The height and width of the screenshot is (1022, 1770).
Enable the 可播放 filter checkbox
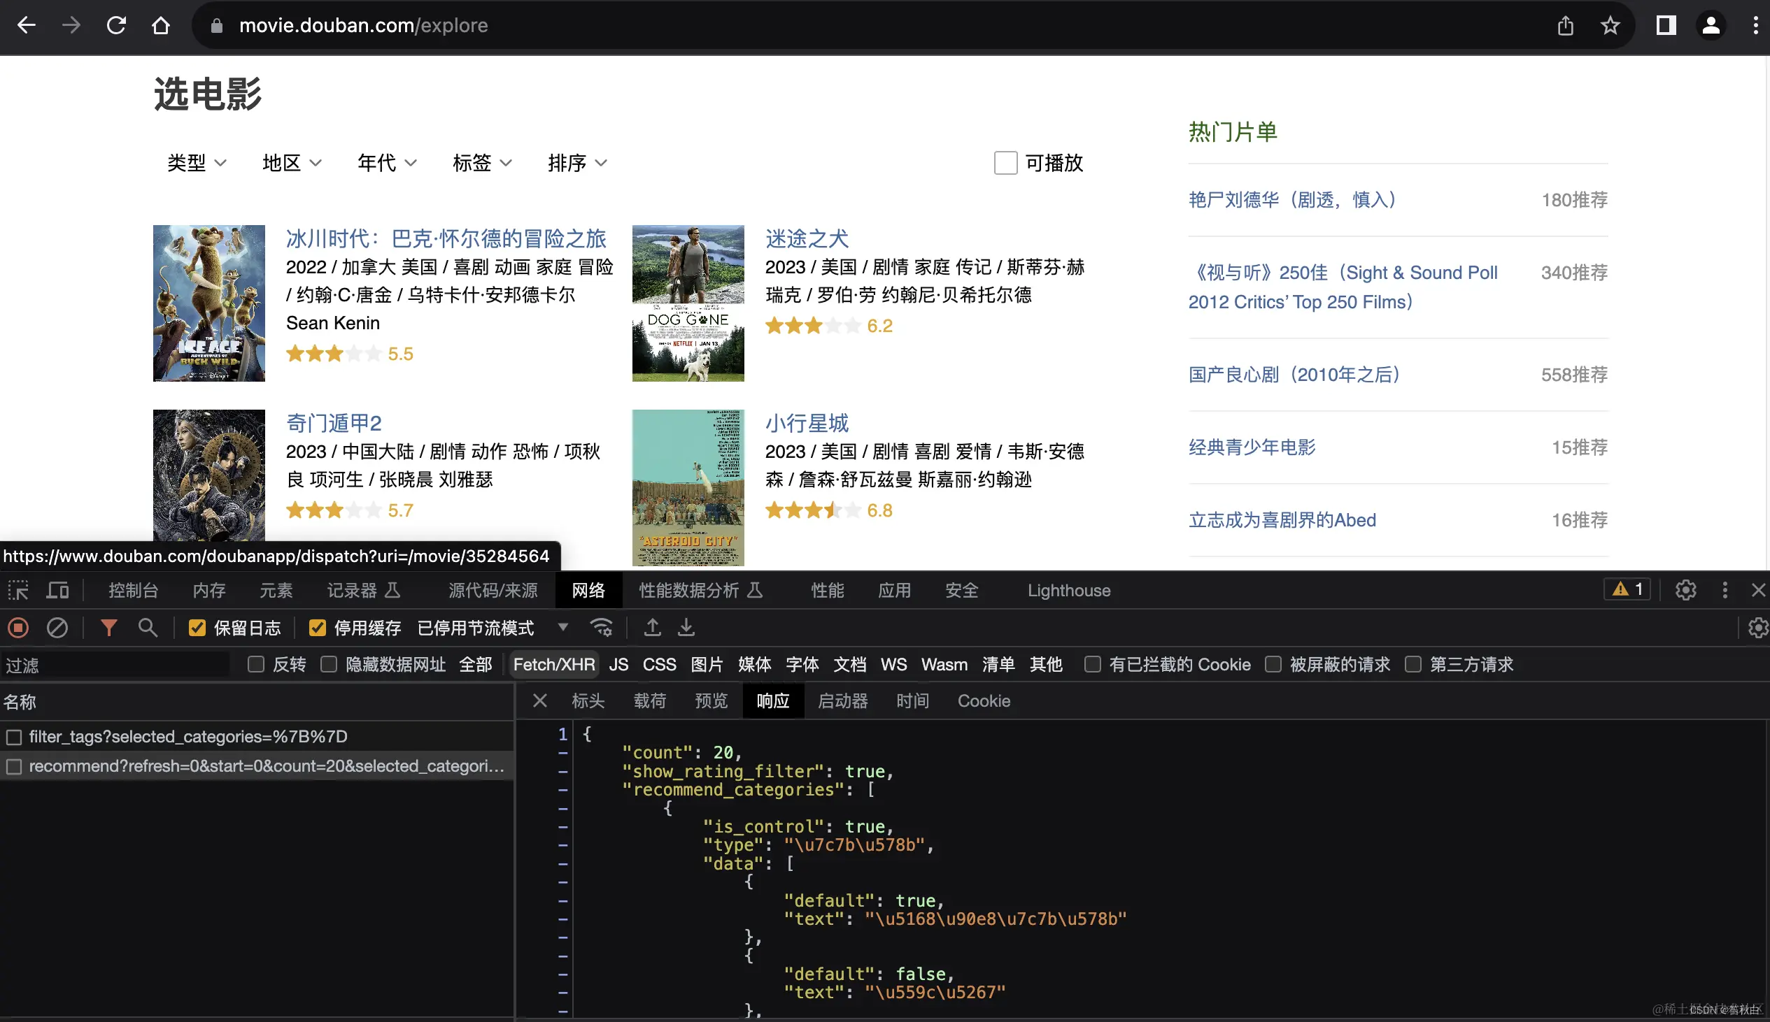pyautogui.click(x=1006, y=162)
